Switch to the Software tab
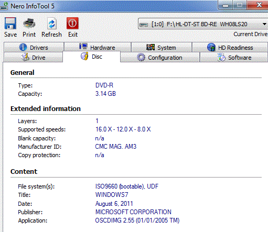Viewport: 268px width, 232px height. pyautogui.click(x=234, y=58)
